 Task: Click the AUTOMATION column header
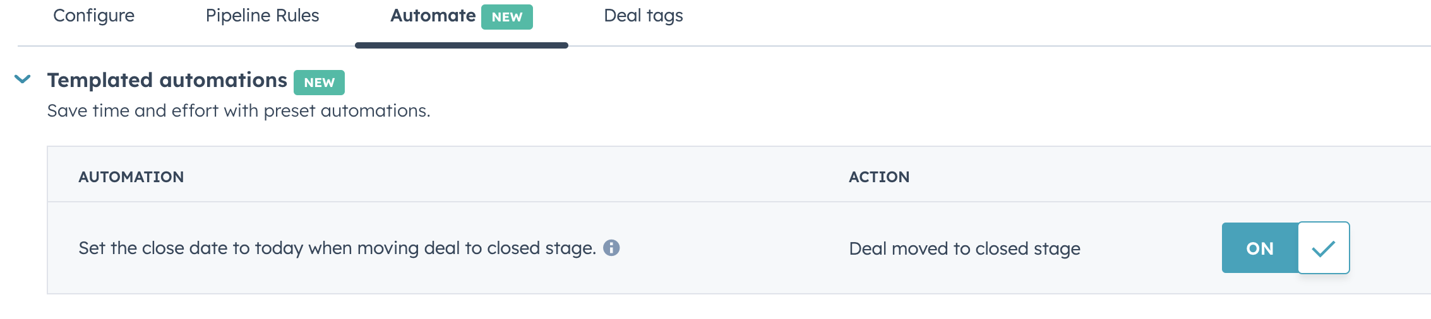click(131, 177)
